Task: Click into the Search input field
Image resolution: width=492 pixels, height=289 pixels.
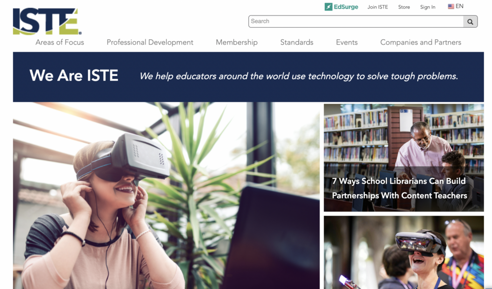Action: click(x=356, y=21)
